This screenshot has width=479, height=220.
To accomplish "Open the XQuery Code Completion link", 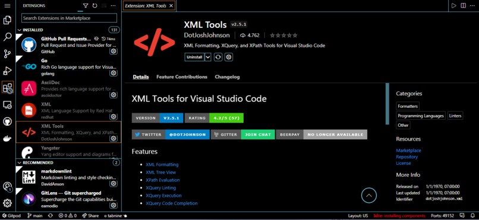I will click(171, 203).
